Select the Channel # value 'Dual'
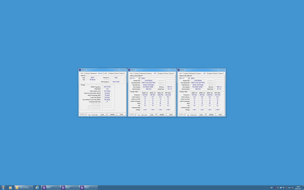This screenshot has width=304, height=190. pyautogui.click(x=116, y=77)
